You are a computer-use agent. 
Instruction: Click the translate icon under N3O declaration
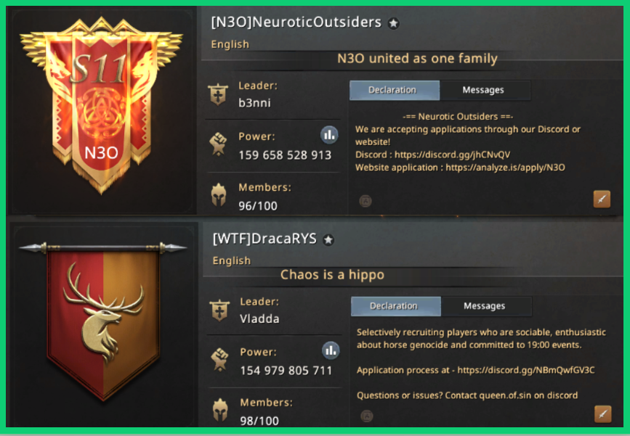point(366,201)
